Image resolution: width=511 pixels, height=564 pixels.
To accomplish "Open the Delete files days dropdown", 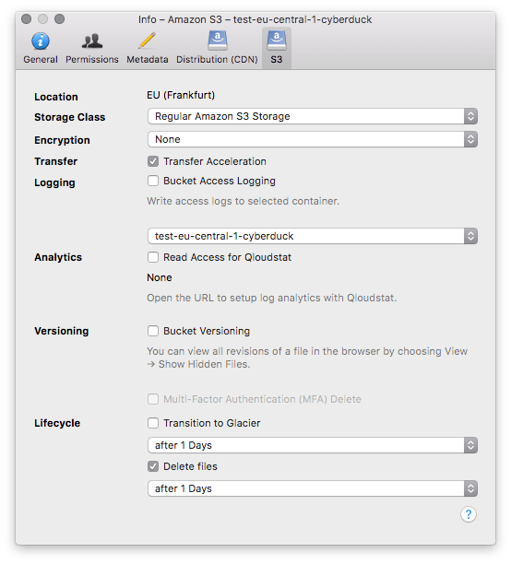I will coord(313,488).
